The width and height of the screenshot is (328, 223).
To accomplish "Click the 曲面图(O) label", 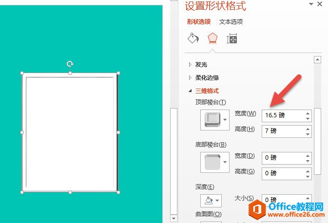I will point(208,214).
